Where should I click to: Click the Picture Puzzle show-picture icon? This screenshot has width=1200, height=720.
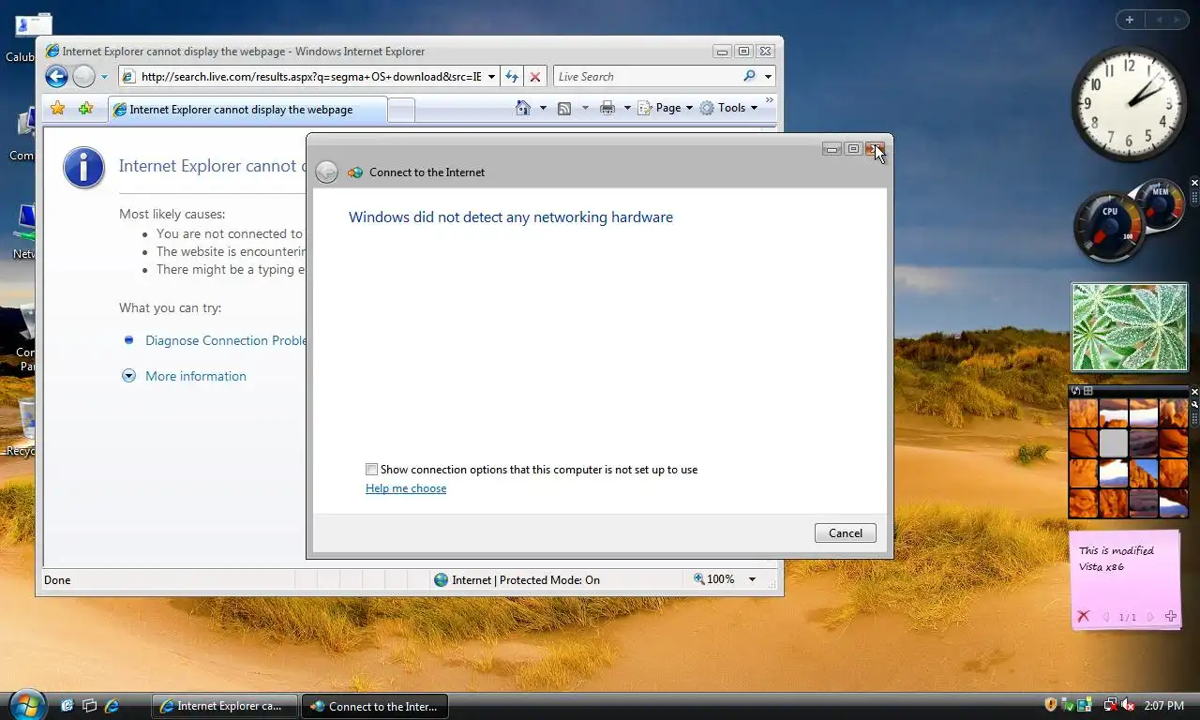1088,391
